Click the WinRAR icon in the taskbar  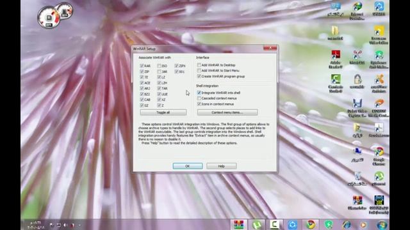pyautogui.click(x=238, y=224)
